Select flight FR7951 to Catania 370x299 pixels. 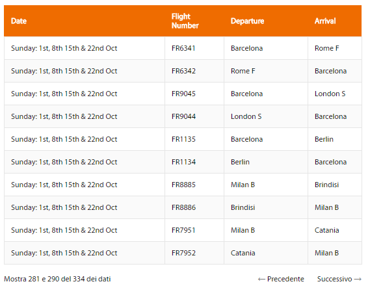[183, 230]
